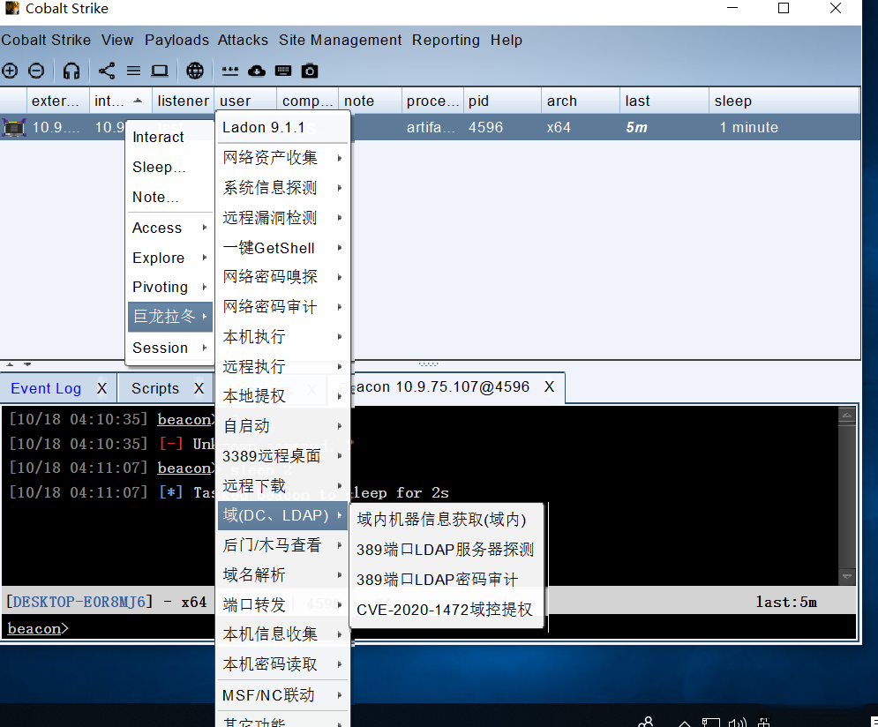Select the beacon computer icon in session row
Image resolution: width=878 pixels, height=727 pixels.
[14, 128]
